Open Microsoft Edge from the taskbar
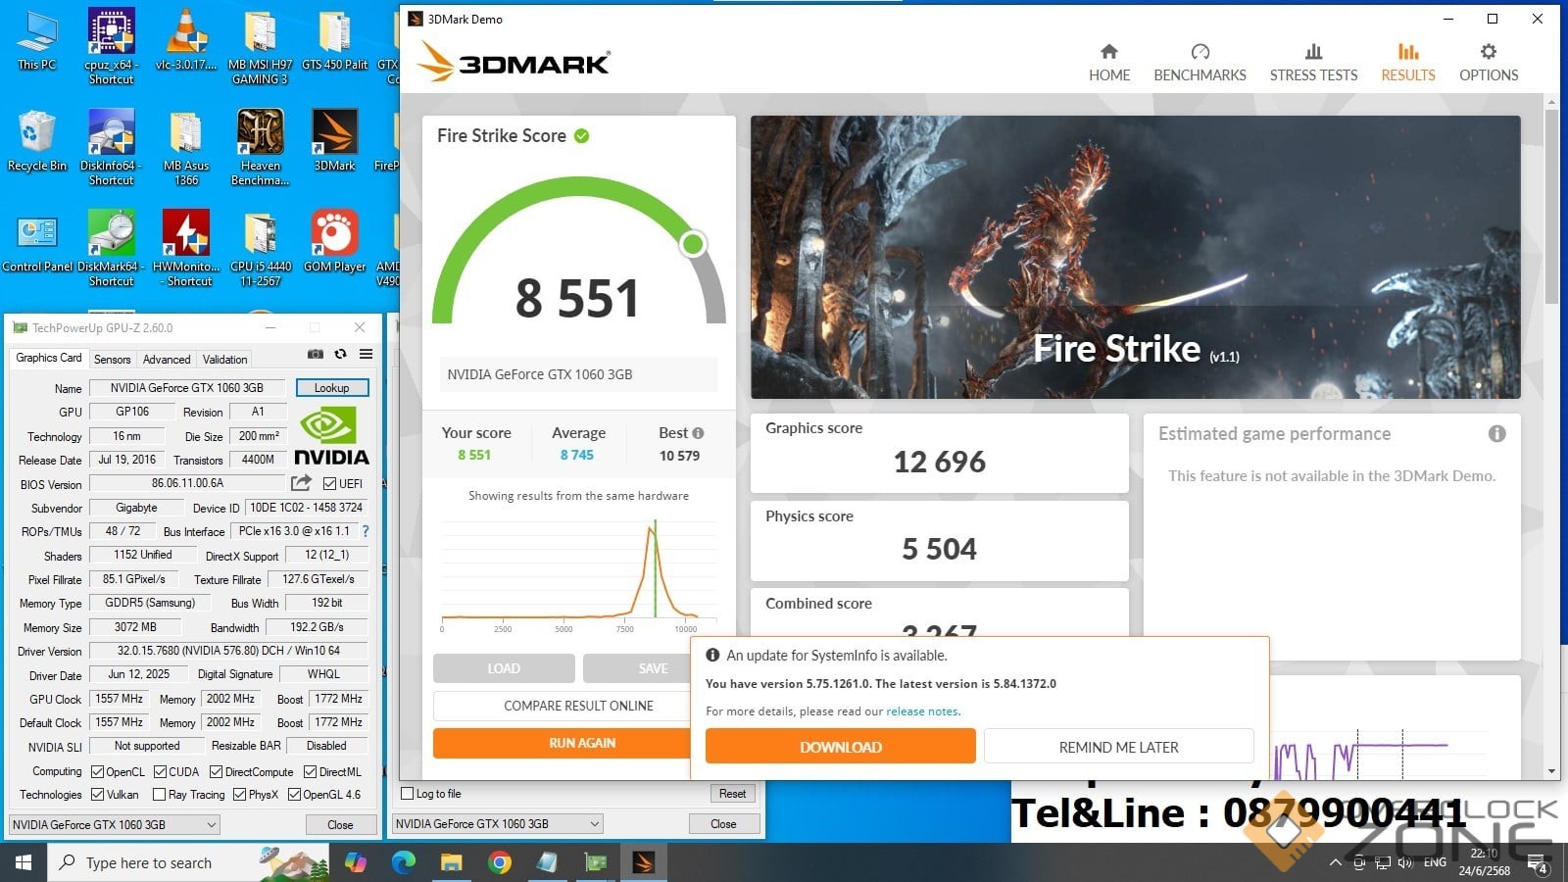Viewport: 1568px width, 882px height. 403,862
